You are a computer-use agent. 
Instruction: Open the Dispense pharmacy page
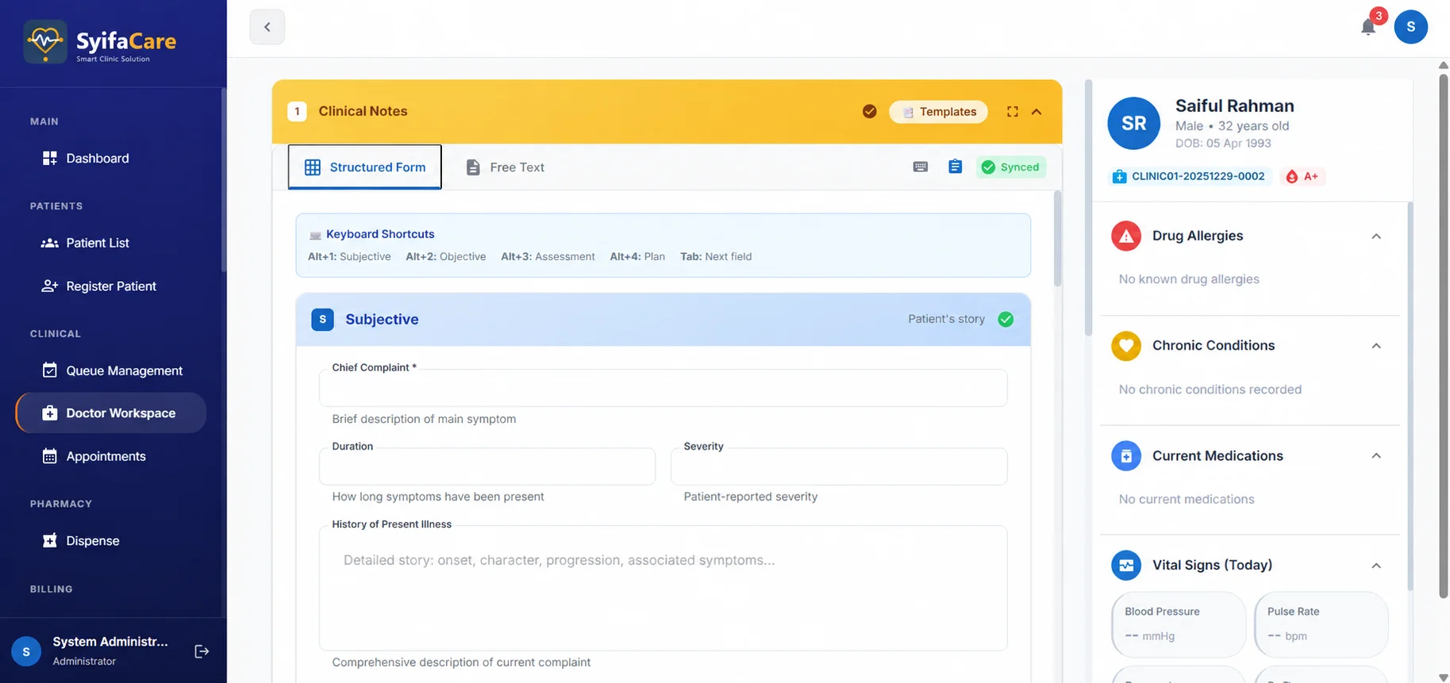pos(111,541)
